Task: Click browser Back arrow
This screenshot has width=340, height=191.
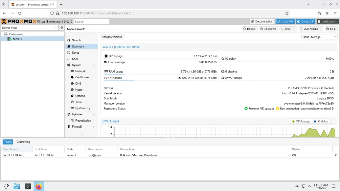Action: (4, 13)
